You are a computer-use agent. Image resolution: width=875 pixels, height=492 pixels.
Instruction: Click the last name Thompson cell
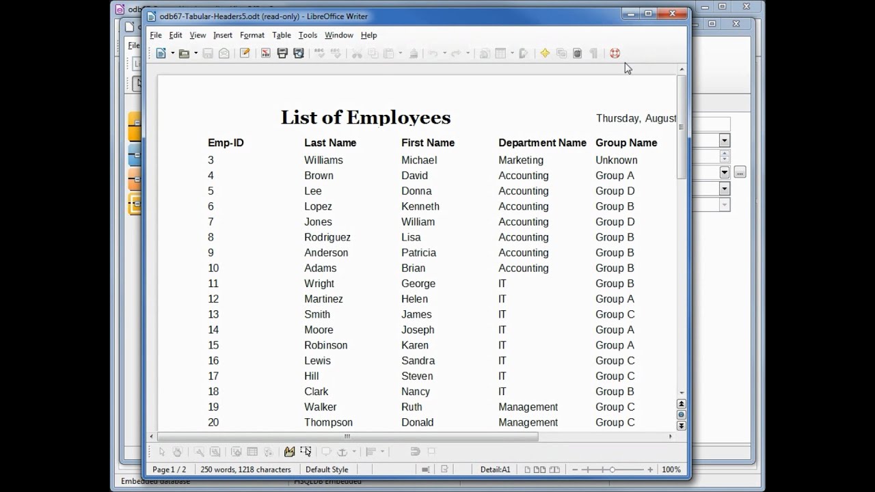(329, 422)
